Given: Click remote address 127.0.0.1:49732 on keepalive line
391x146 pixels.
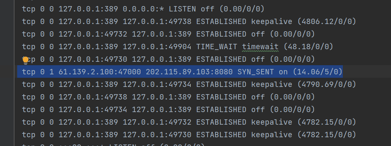Looking at the screenshot, I should pos(157,122).
